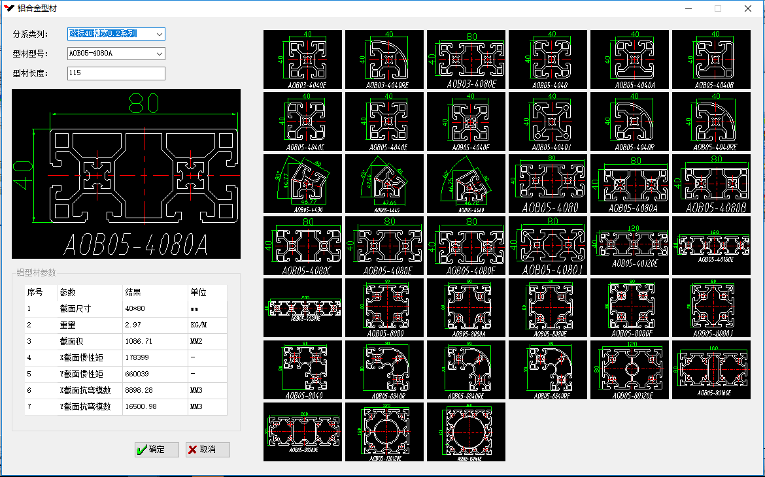Choose the AOB03-4040RE rounded profile

(384, 59)
